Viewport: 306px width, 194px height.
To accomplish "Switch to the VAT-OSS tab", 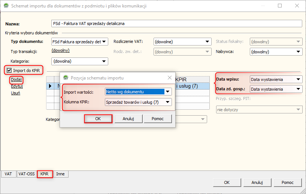I will coord(26,174).
